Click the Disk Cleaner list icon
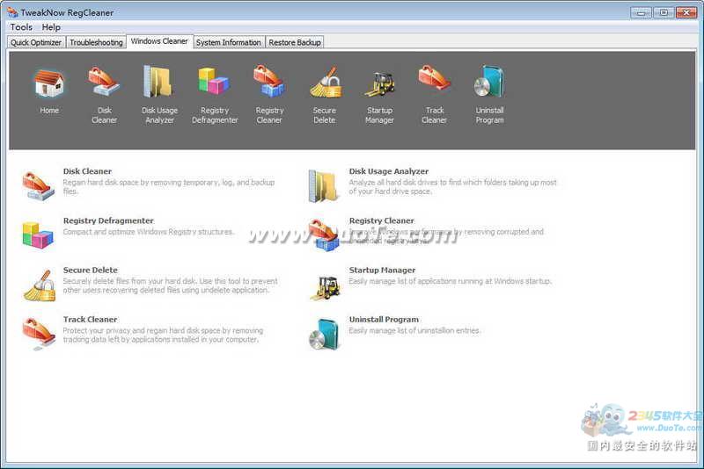 [x=39, y=185]
